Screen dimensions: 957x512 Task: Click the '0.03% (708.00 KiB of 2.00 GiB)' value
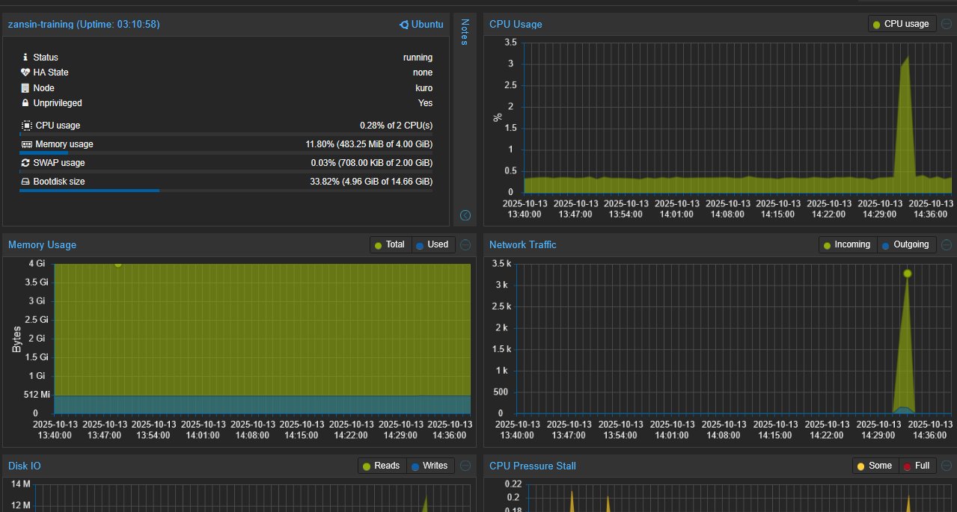372,163
